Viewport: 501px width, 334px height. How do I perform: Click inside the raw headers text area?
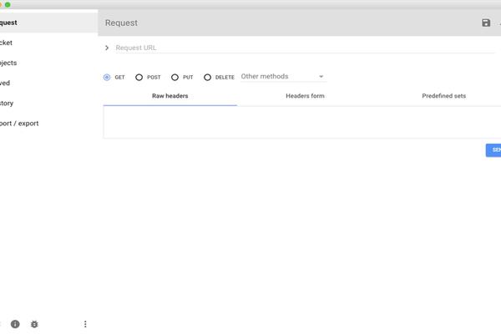(x=302, y=123)
